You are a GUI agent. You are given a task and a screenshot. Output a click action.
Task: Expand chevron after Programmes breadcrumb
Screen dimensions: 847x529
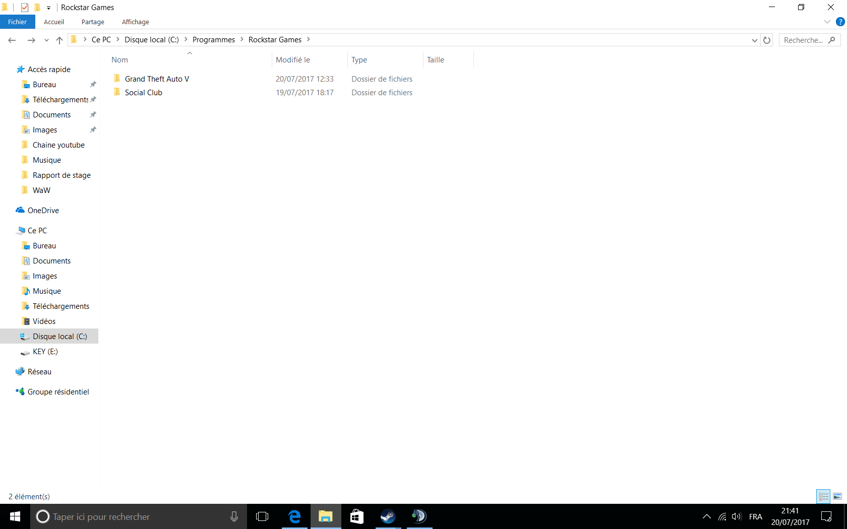point(241,39)
